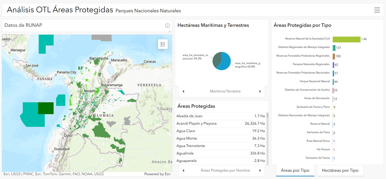Image resolution: width=386 pixels, height=179 pixels.
Task: Go to previous chart in Marítimo/Terrestre carousel
Action: click(x=183, y=91)
